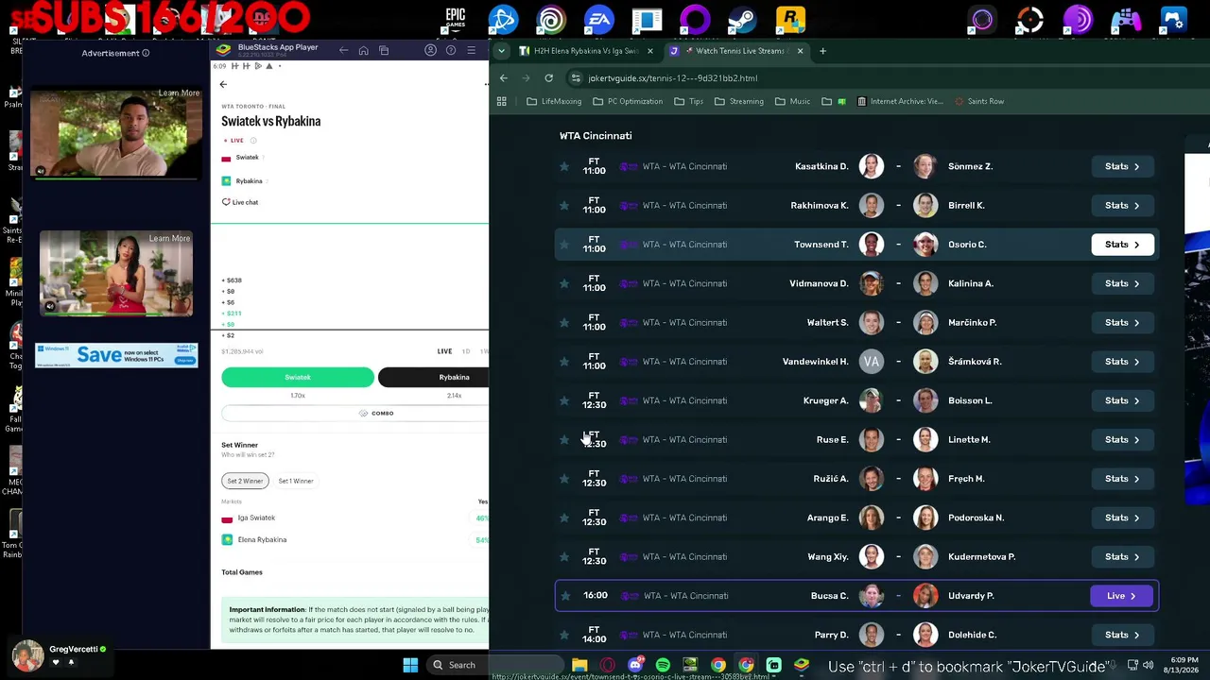This screenshot has height=680, width=1210.
Task: Switch to the Set 1 Winner market
Action: (x=296, y=481)
